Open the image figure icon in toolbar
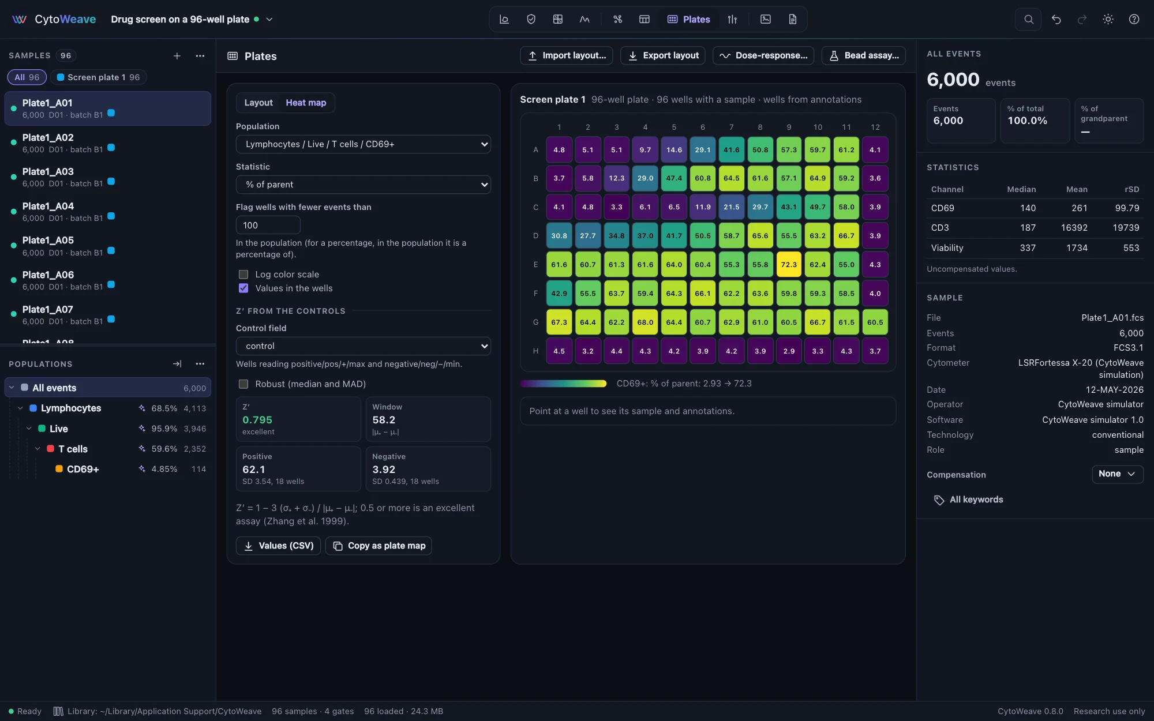Viewport: 1154px width, 721px height. (x=765, y=19)
